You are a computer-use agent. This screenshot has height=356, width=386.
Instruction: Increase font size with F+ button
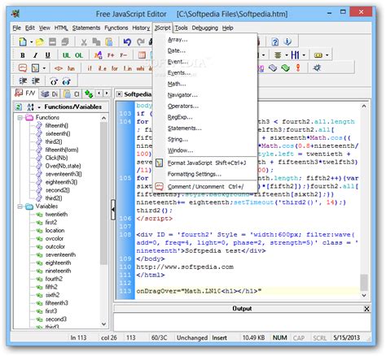(111, 55)
